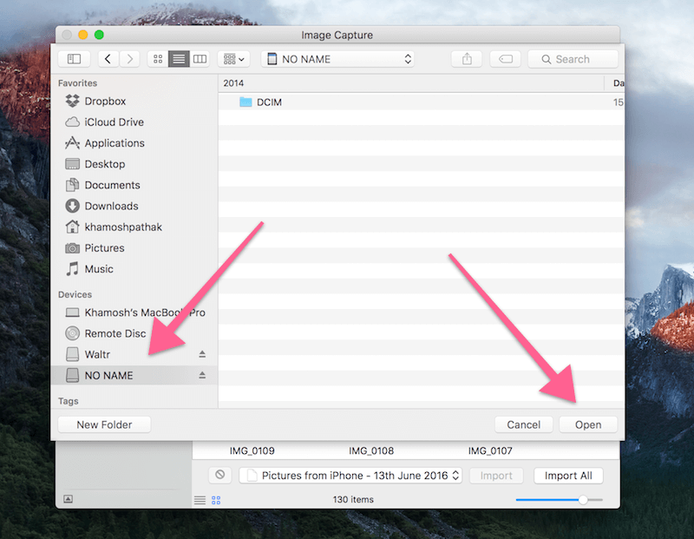The height and width of the screenshot is (539, 694).
Task: Click the edit tags icon
Action: pyautogui.click(x=505, y=59)
